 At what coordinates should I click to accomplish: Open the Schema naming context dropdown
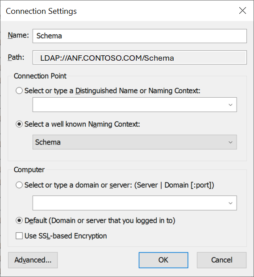click(x=135, y=142)
